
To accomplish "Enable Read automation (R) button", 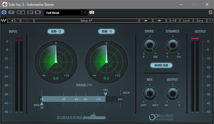I will [19, 12].
